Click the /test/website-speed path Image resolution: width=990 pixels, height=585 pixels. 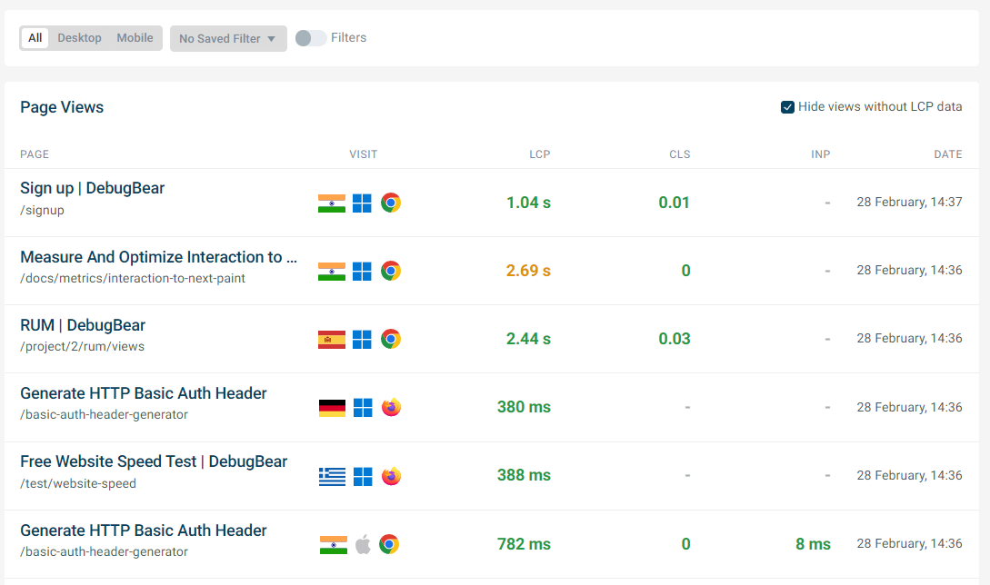coord(78,483)
